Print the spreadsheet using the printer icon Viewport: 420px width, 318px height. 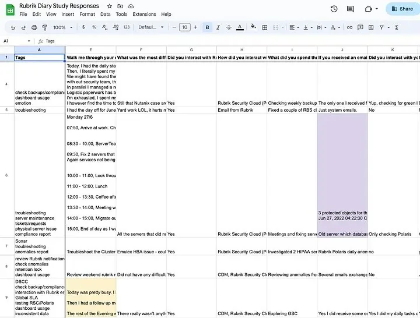(x=34, y=27)
